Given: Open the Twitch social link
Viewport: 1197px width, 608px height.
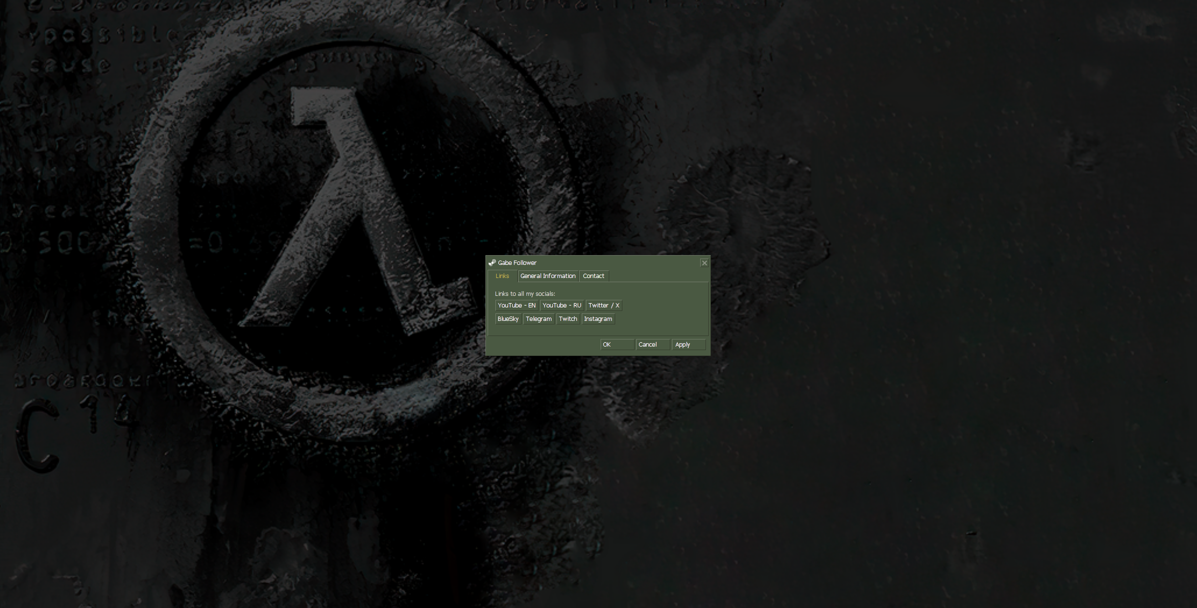Looking at the screenshot, I should 568,319.
